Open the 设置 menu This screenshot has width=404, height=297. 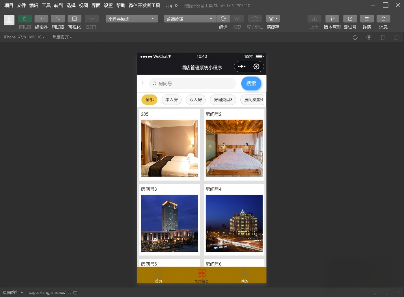[108, 5]
